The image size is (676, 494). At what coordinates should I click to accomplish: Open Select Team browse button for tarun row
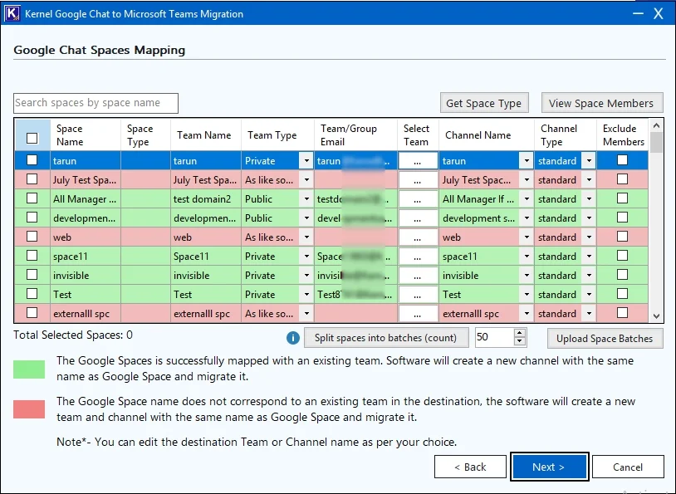click(x=418, y=161)
